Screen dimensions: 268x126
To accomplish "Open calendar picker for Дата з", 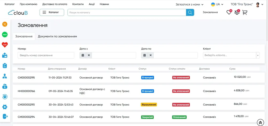I will click(83, 55).
